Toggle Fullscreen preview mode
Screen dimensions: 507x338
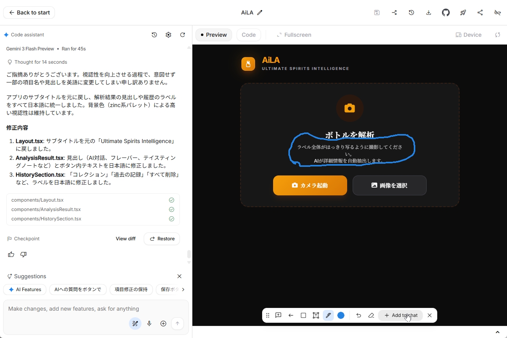click(294, 35)
